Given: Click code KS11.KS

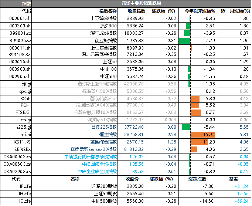Looking at the screenshot, I should [22, 142].
